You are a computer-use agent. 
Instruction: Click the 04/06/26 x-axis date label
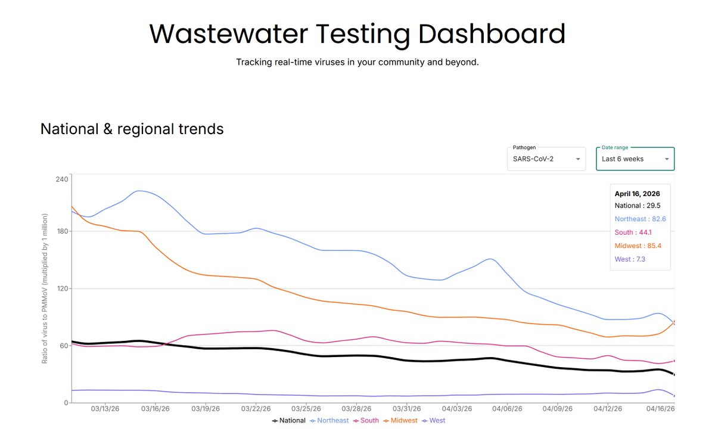point(506,409)
